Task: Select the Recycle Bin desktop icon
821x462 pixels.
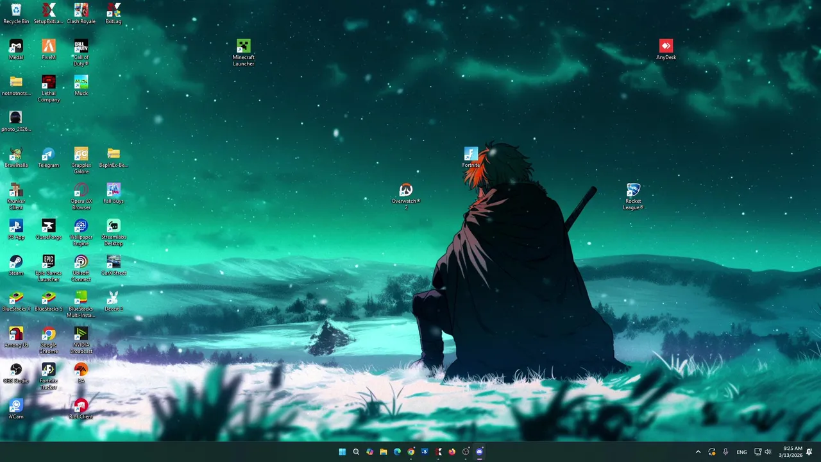Action: click(x=16, y=13)
